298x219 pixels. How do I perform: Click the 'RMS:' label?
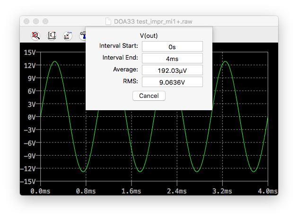tap(131, 81)
